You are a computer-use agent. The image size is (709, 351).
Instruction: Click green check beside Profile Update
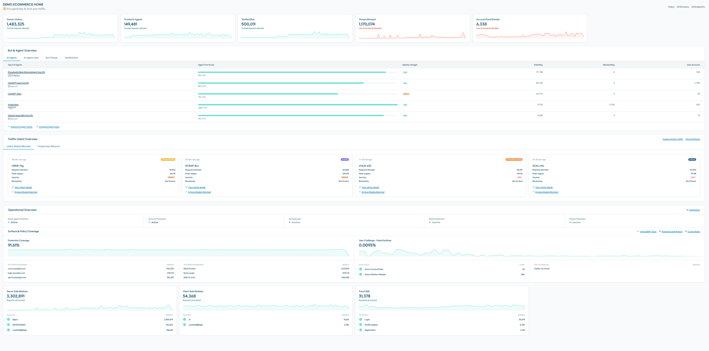tap(361, 325)
